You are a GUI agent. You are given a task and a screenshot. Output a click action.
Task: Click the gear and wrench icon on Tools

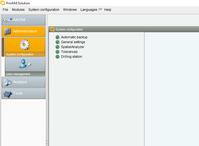[8, 94]
